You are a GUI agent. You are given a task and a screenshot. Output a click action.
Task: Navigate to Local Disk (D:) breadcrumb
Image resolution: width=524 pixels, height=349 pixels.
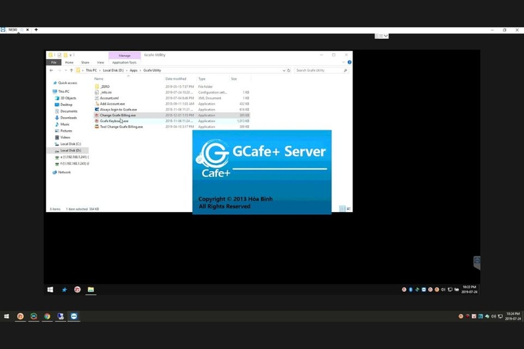click(113, 71)
